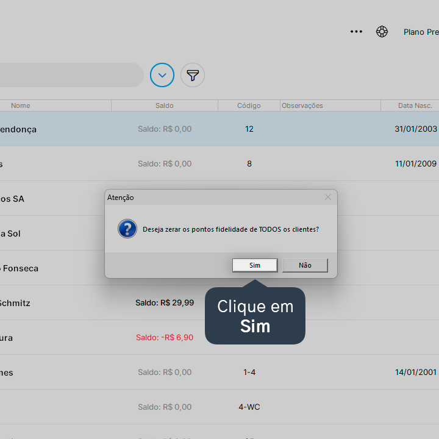Sort by the Código column header
Screen dimensions: 439x439
pos(249,105)
